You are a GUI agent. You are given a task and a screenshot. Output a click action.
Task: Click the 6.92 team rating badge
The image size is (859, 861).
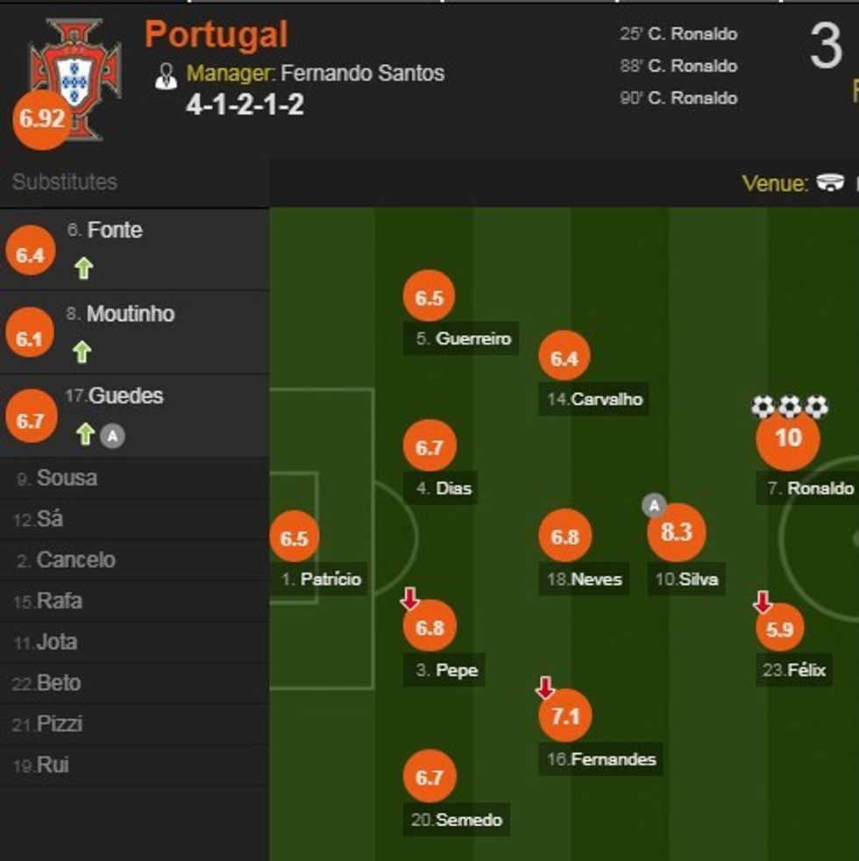pyautogui.click(x=41, y=120)
